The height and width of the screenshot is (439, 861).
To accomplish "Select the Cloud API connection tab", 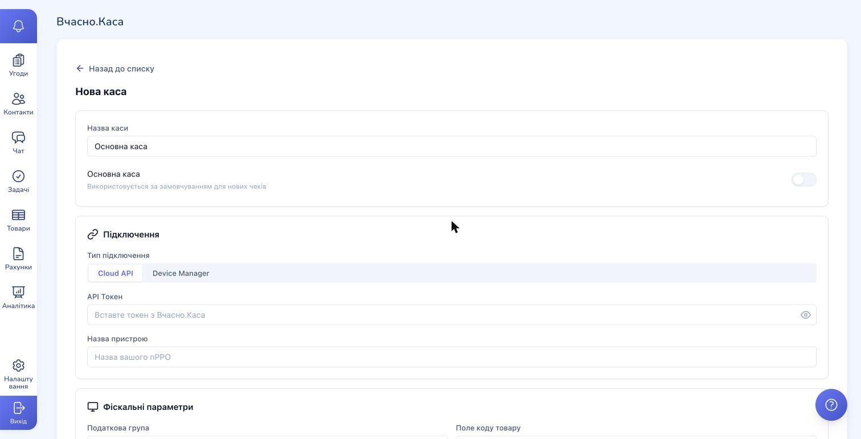I will click(x=116, y=273).
